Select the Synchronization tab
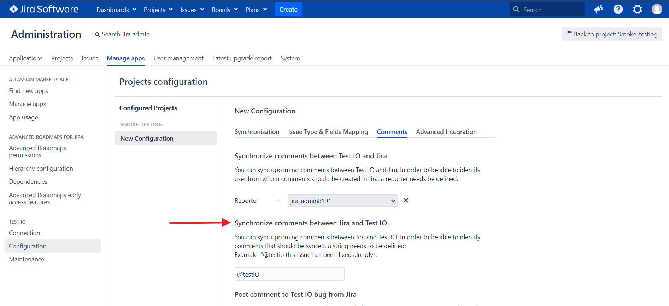669x306 pixels. (x=257, y=132)
